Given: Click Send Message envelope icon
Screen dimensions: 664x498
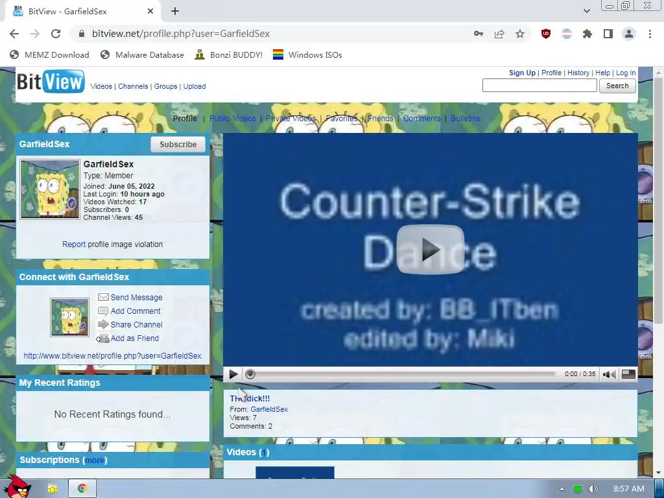Looking at the screenshot, I should pyautogui.click(x=103, y=297).
